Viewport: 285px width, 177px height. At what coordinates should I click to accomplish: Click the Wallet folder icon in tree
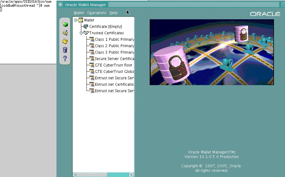[80, 20]
